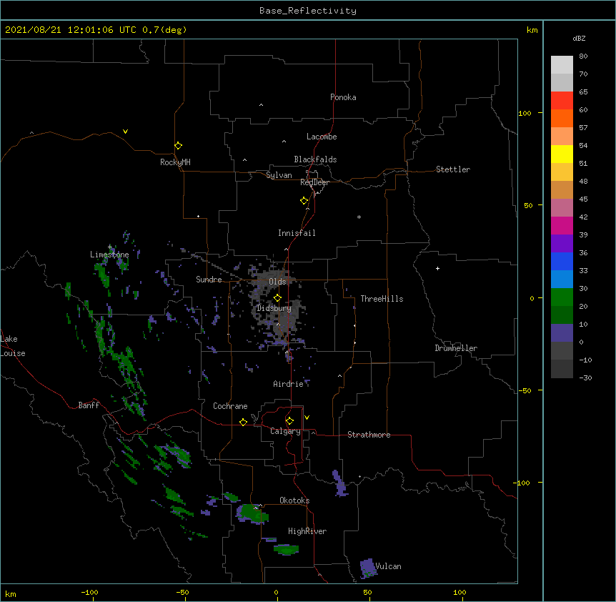The height and width of the screenshot is (602, 616).
Task: Select the Olds city label
Action: click(x=277, y=282)
